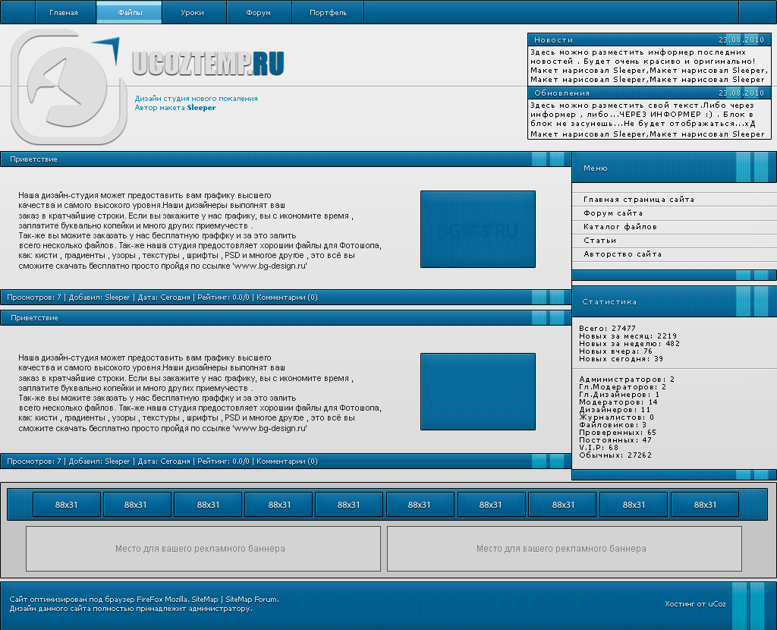The width and height of the screenshot is (777, 630).
Task: Select the Портфель navigation tab
Action: (x=328, y=12)
